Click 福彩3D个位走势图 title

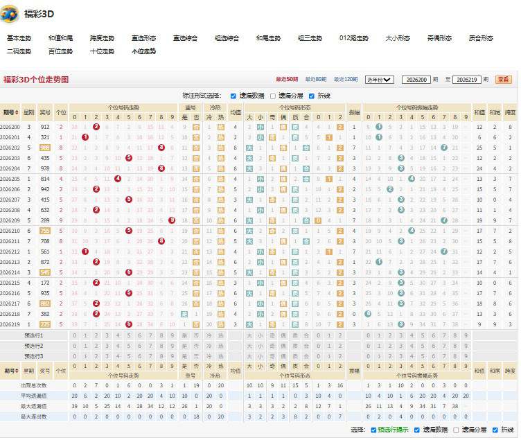tap(36, 80)
